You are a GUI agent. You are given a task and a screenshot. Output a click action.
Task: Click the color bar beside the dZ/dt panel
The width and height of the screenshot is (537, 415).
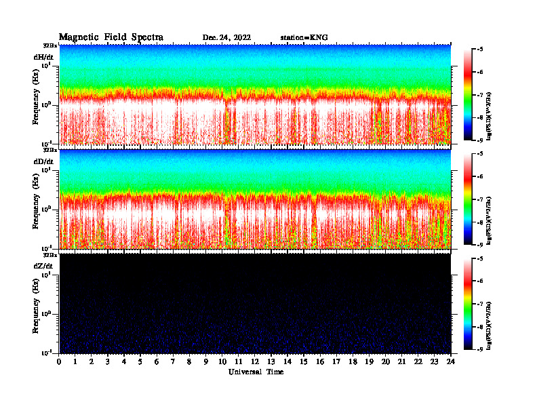pyautogui.click(x=468, y=304)
